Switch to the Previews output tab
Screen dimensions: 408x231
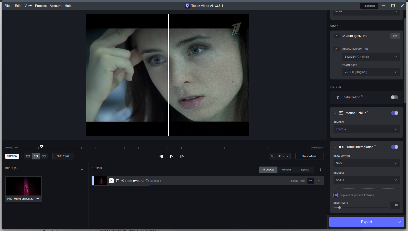[x=286, y=169]
